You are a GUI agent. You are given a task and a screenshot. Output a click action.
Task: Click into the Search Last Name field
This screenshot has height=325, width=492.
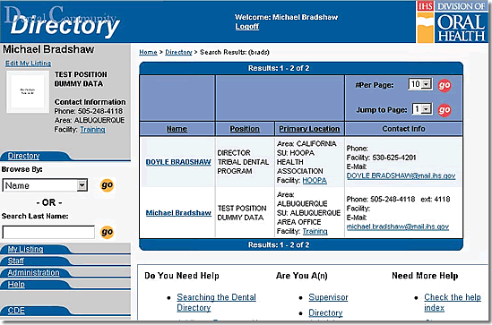click(48, 232)
